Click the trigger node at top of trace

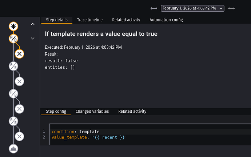(14, 26)
